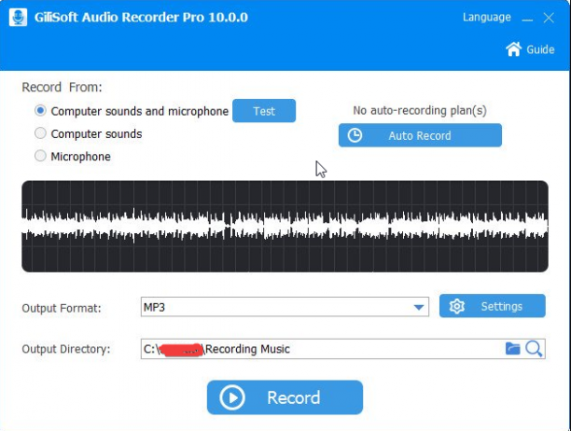Open the Guide link in header
The width and height of the screenshot is (571, 431).
click(x=540, y=49)
